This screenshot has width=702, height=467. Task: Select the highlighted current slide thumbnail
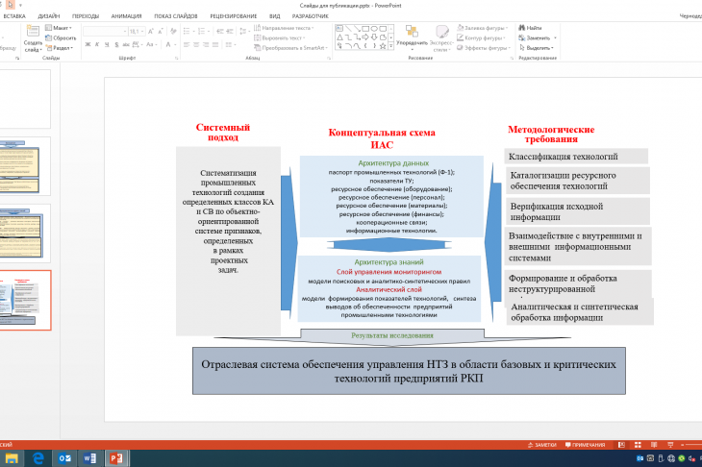point(26,300)
